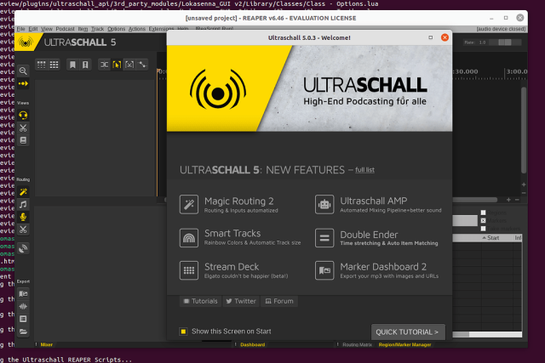Screen dimensions: 545x363
Task: Open the full list link of features
Action: tap(364, 170)
